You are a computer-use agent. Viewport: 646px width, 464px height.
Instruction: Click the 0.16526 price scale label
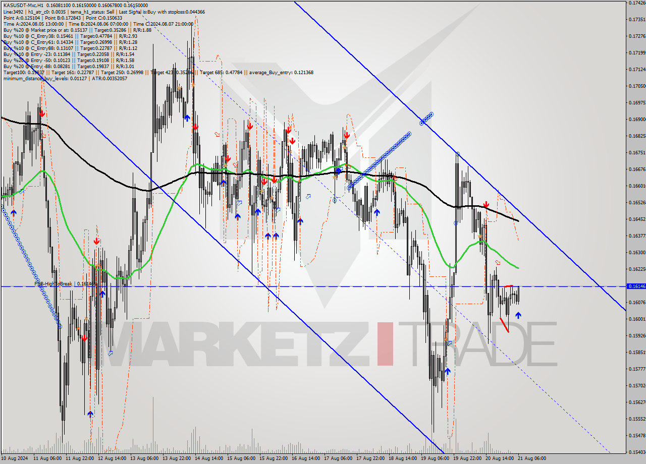click(637, 202)
